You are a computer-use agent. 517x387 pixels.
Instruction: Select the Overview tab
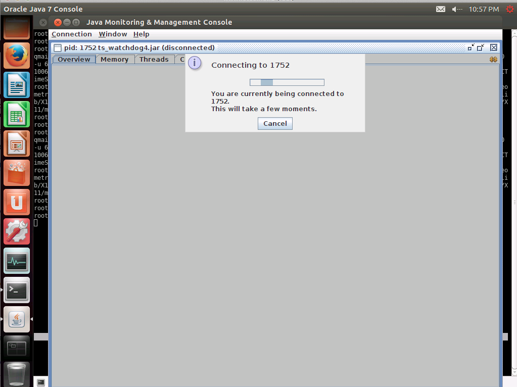[74, 59]
